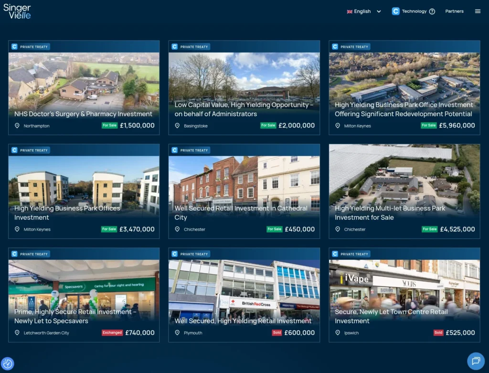
Task: Click the Singer Vielle logo
Action: point(18,11)
